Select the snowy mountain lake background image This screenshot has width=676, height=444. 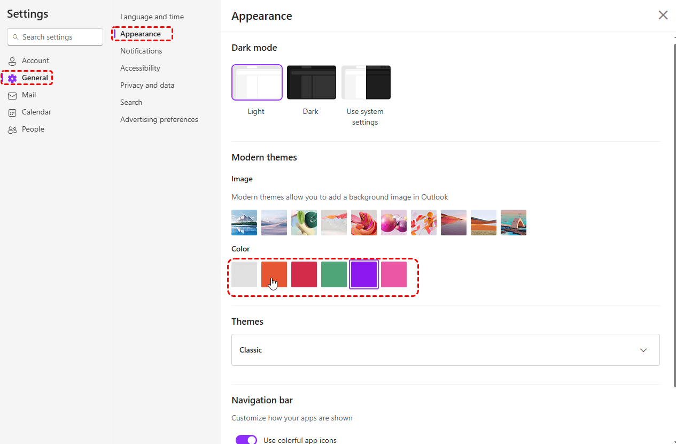244,223
